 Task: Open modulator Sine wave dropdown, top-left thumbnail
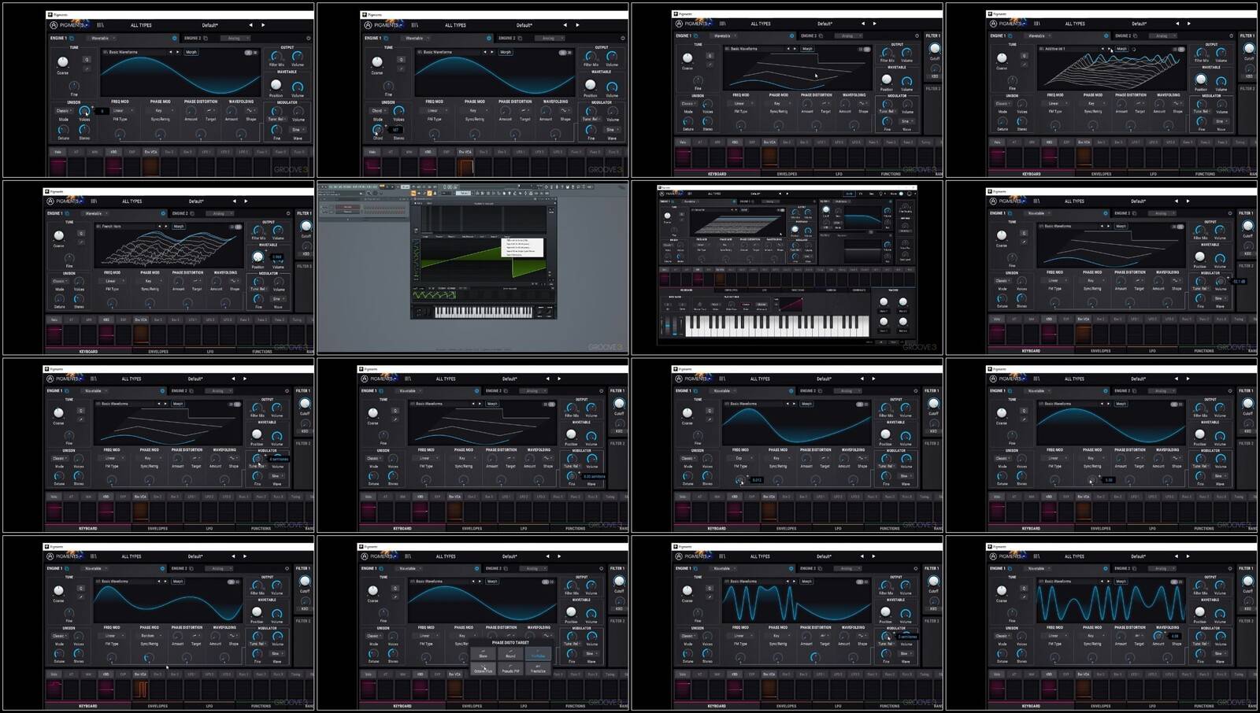pyautogui.click(x=298, y=130)
